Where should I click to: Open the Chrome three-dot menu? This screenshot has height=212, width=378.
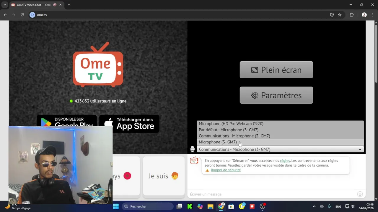click(x=373, y=15)
